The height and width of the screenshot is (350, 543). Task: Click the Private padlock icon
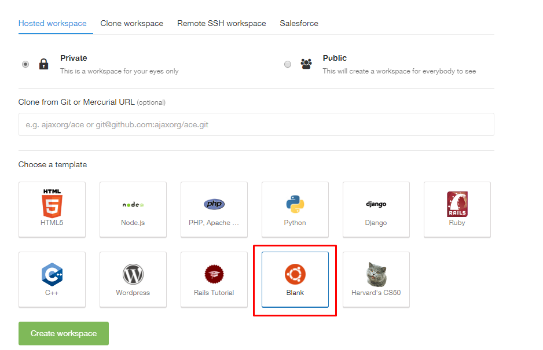43,64
